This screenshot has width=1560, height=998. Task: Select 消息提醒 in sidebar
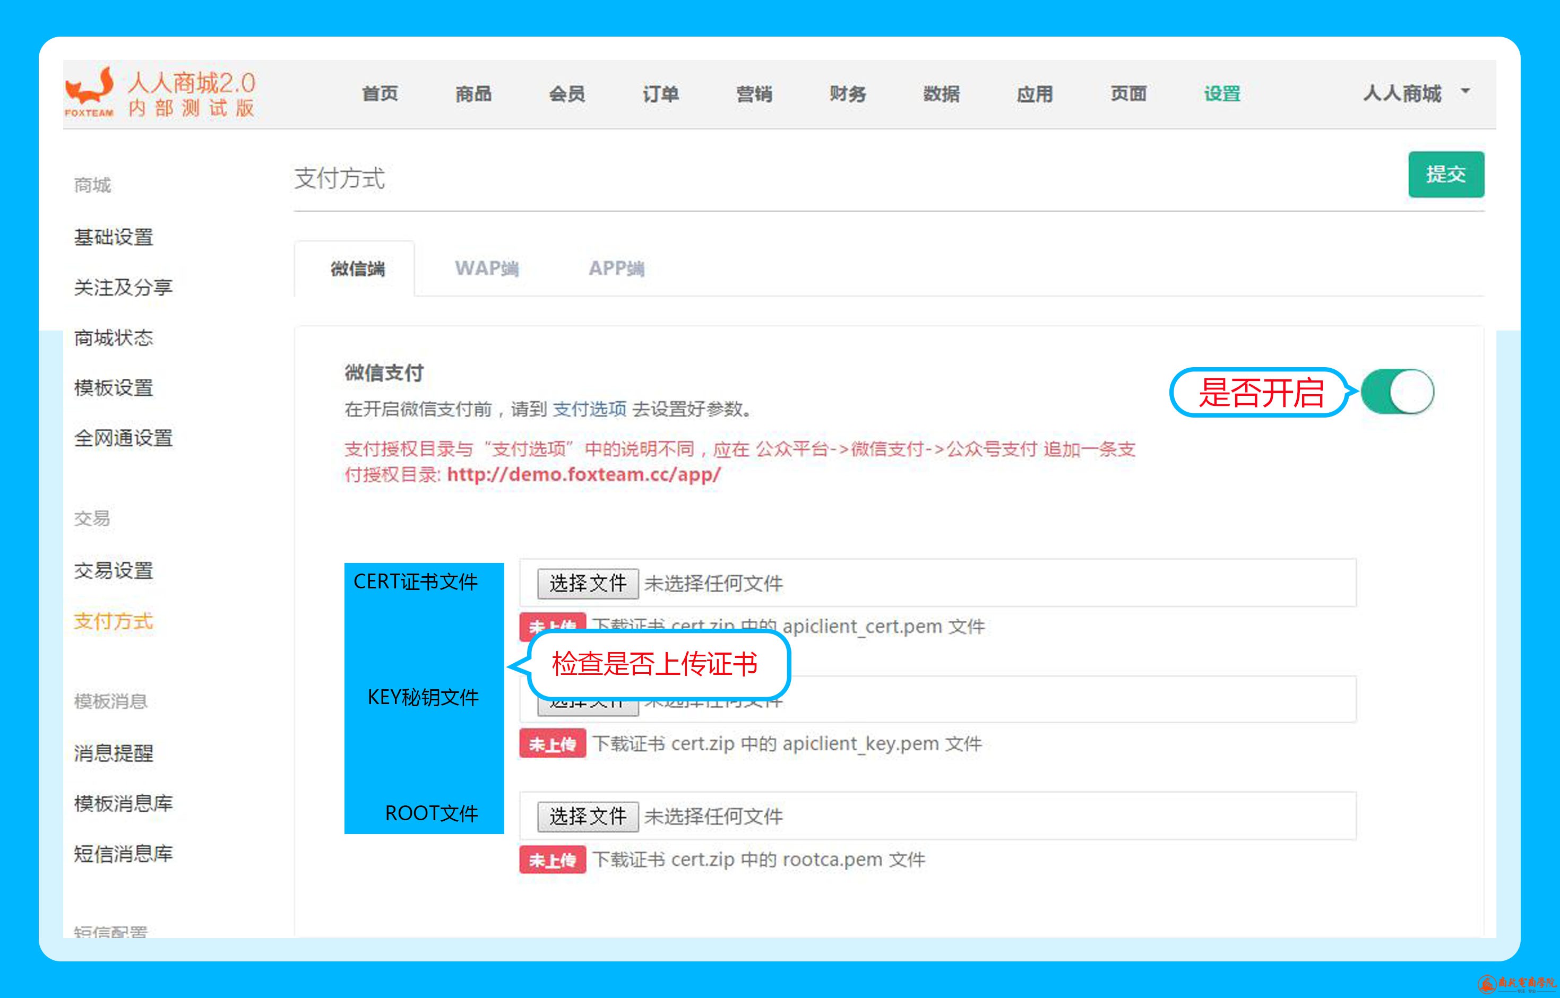[x=114, y=753]
